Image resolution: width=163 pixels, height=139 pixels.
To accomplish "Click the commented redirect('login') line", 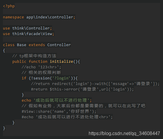I will (x=95, y=84).
